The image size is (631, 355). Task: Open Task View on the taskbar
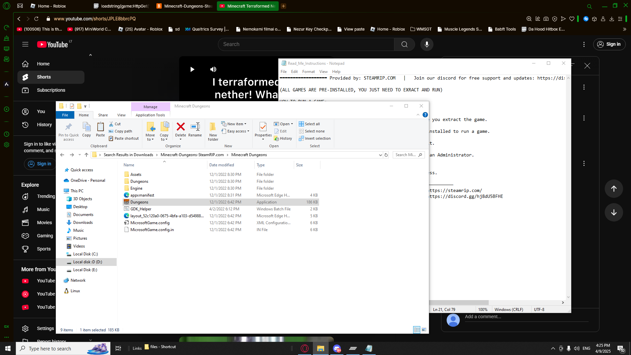[118, 348]
